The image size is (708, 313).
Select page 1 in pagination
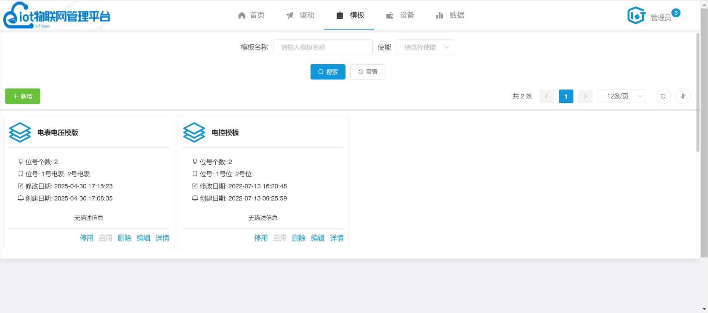566,96
